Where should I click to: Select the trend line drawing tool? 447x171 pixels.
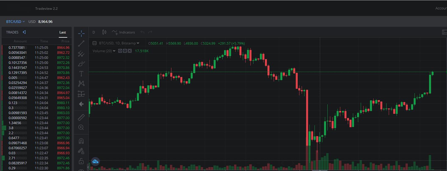[81, 44]
